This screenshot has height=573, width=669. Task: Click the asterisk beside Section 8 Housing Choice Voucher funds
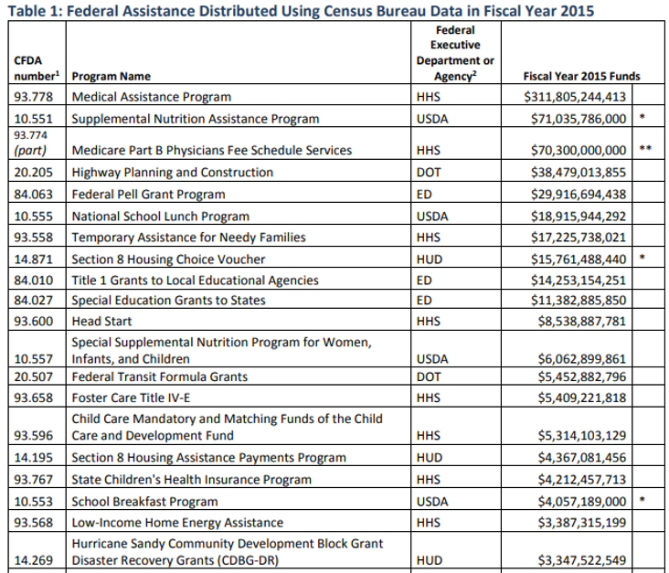click(x=643, y=260)
